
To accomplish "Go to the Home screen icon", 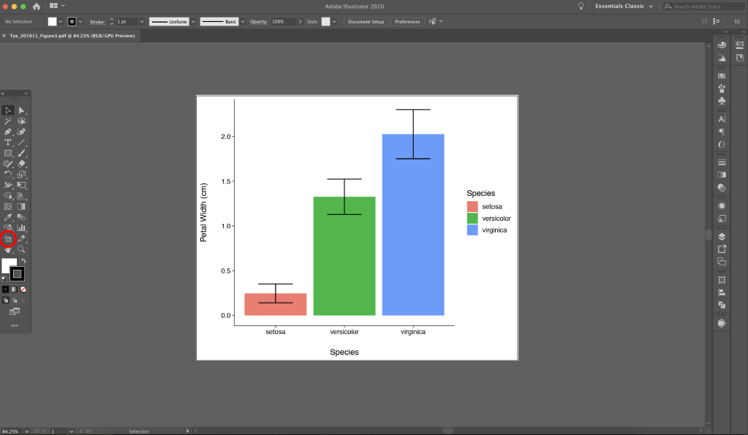I will pyautogui.click(x=37, y=6).
